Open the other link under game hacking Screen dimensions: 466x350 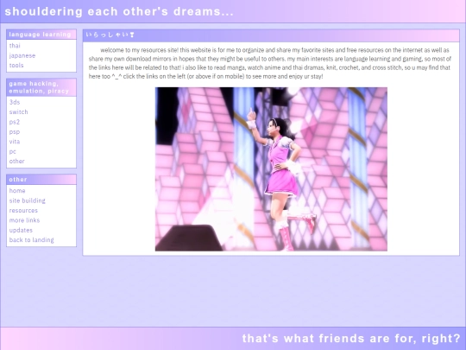16,161
